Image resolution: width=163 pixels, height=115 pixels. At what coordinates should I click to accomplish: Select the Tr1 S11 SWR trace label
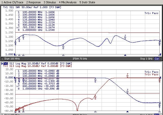coord(32,7)
